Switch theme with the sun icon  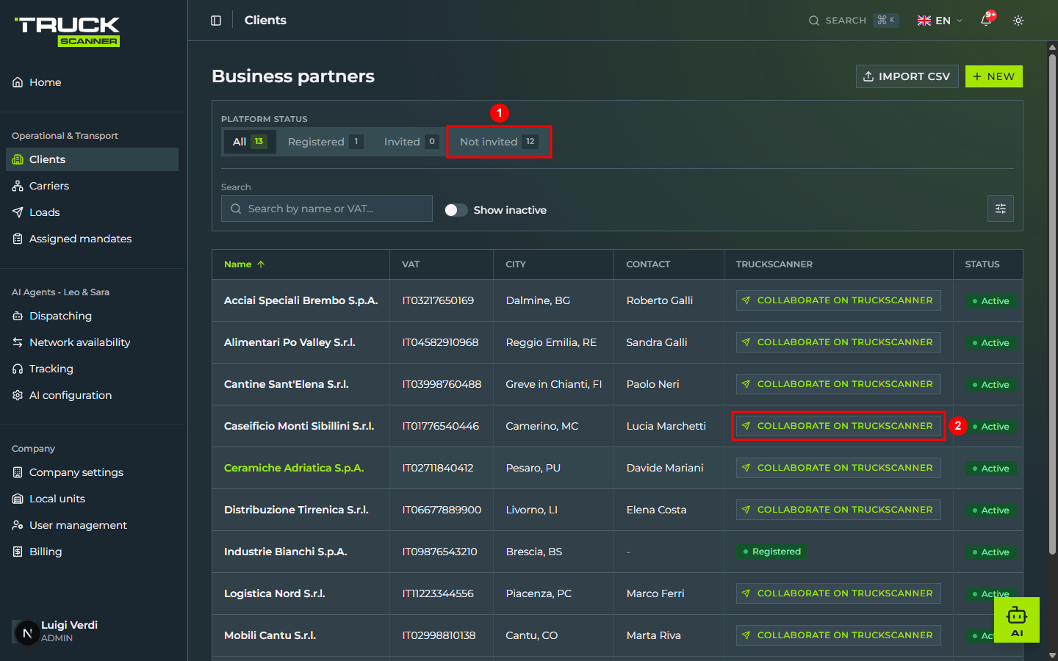pos(1018,21)
